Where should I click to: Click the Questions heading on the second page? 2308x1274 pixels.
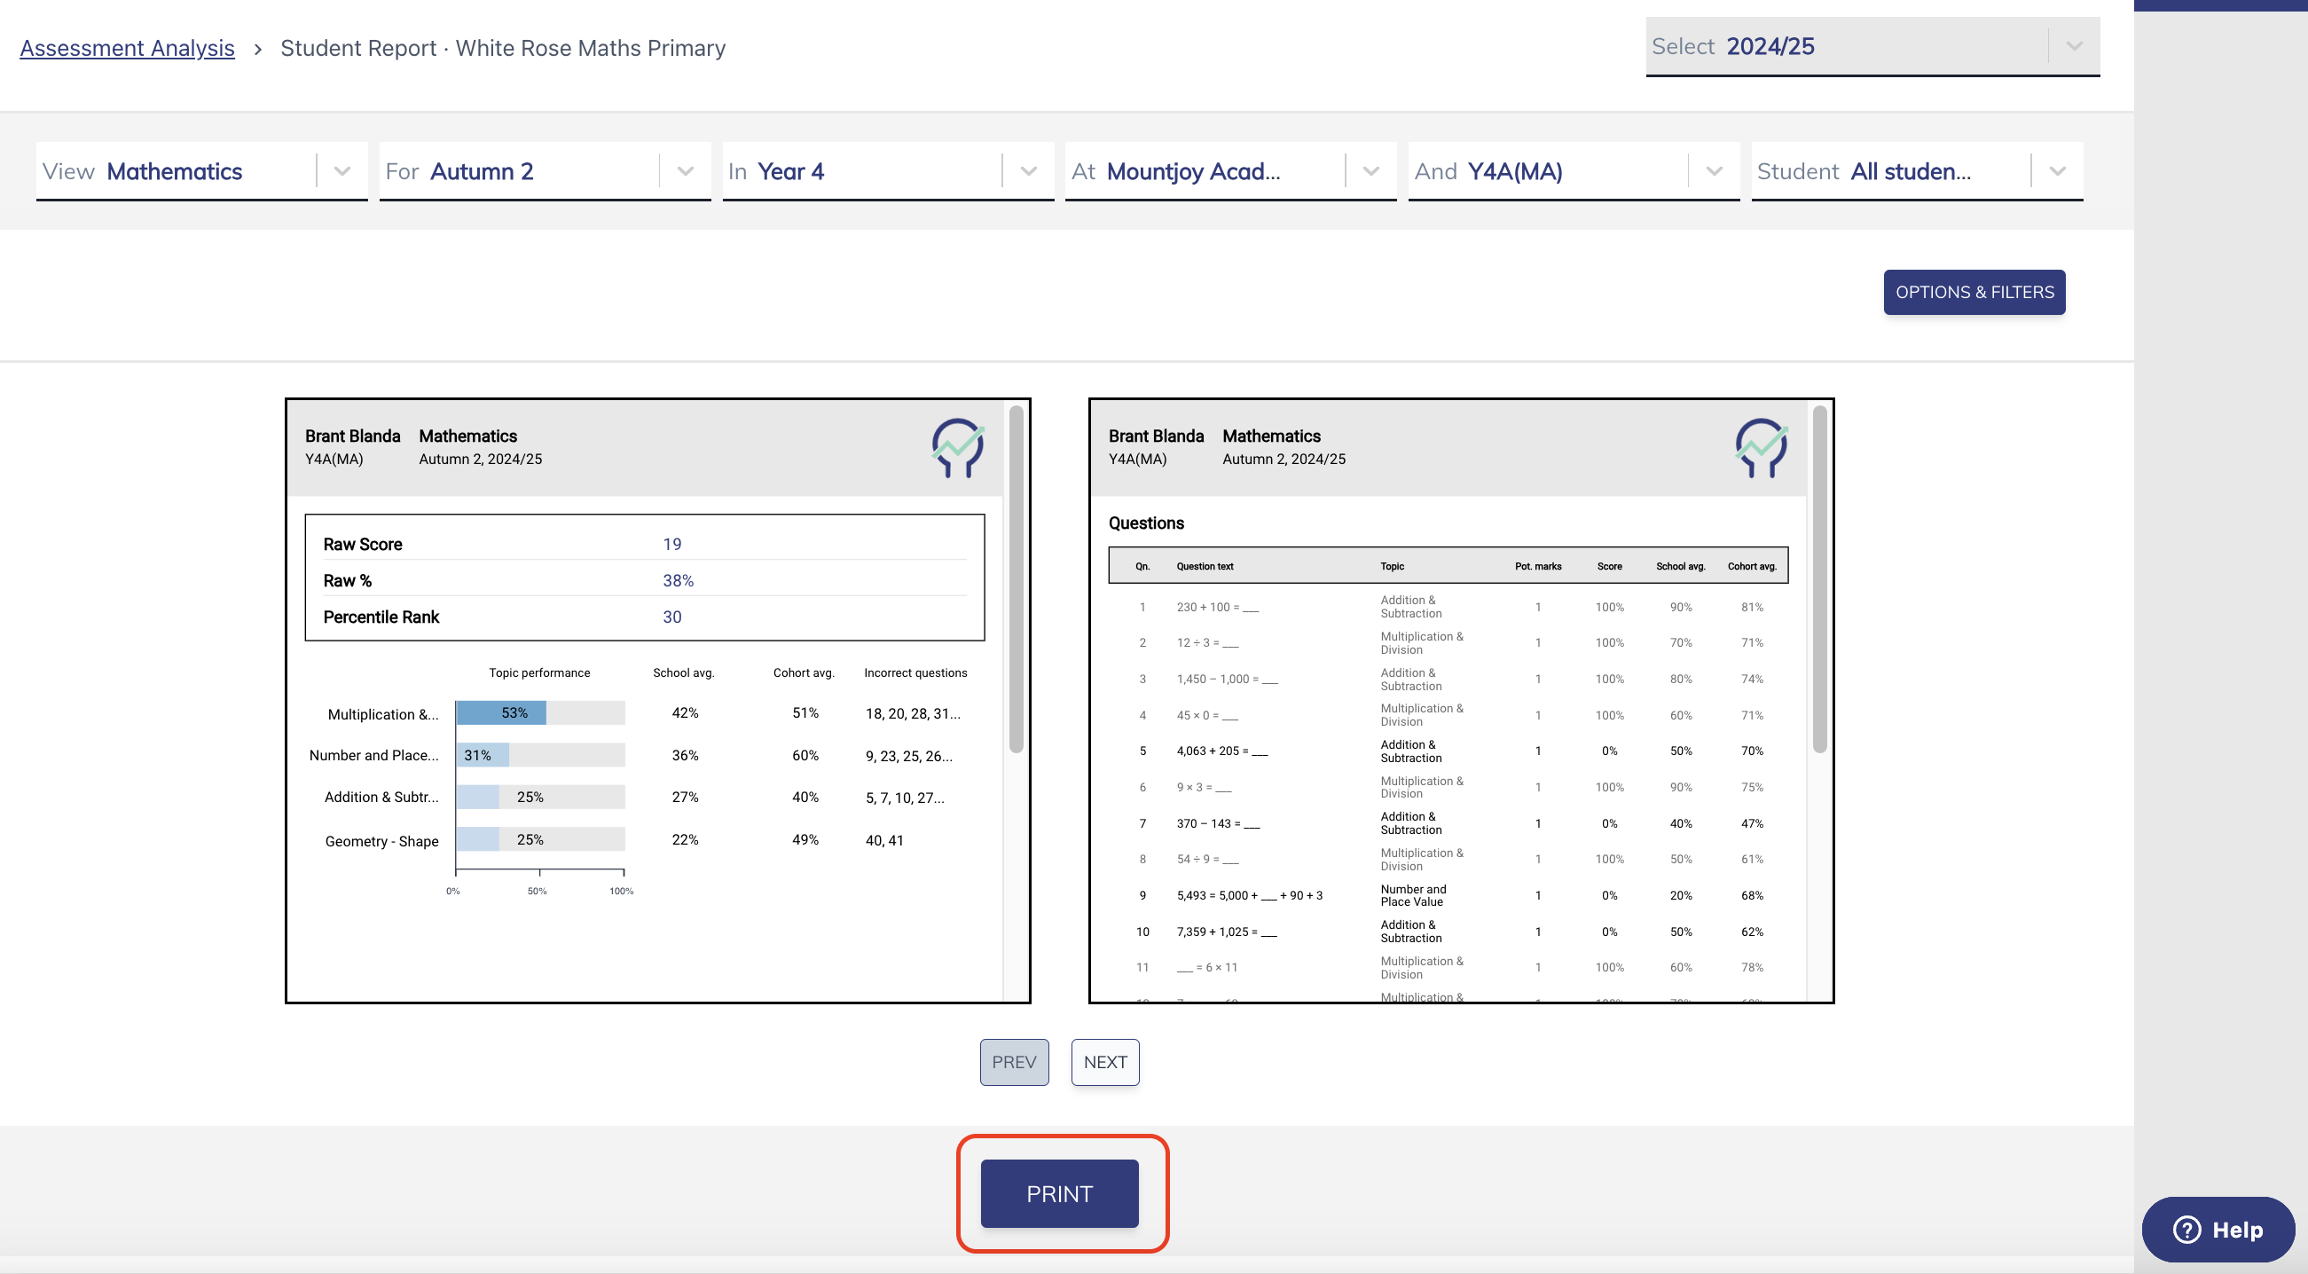tap(1146, 523)
